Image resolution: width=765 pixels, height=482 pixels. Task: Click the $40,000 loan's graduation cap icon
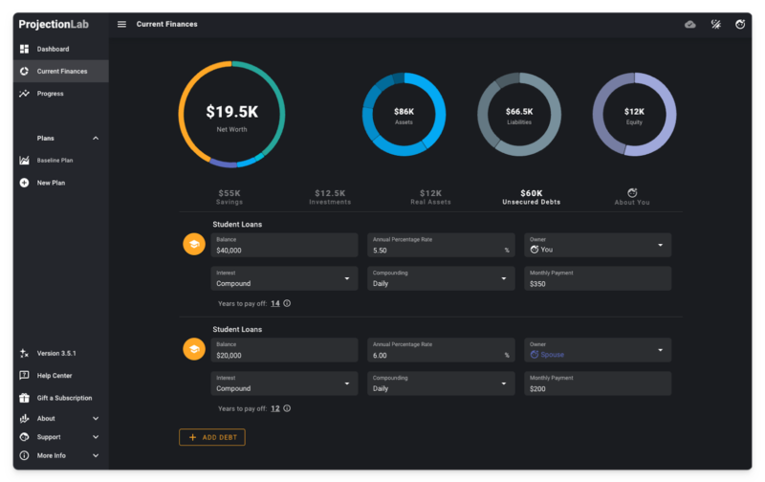(194, 245)
